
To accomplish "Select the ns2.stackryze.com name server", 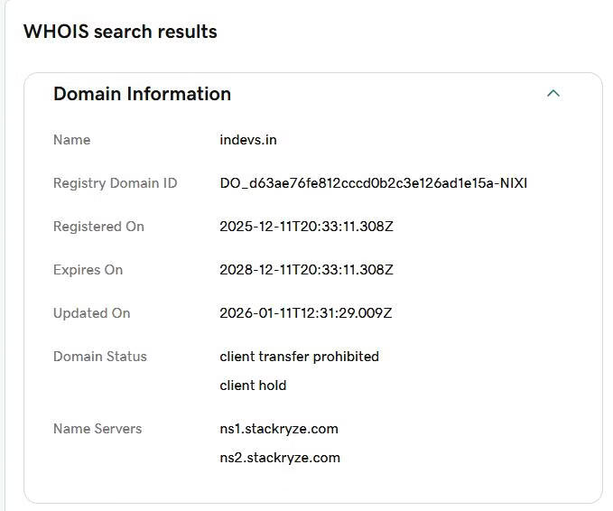I will (x=280, y=458).
